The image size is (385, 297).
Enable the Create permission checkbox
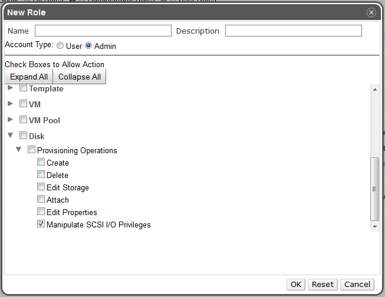point(41,162)
